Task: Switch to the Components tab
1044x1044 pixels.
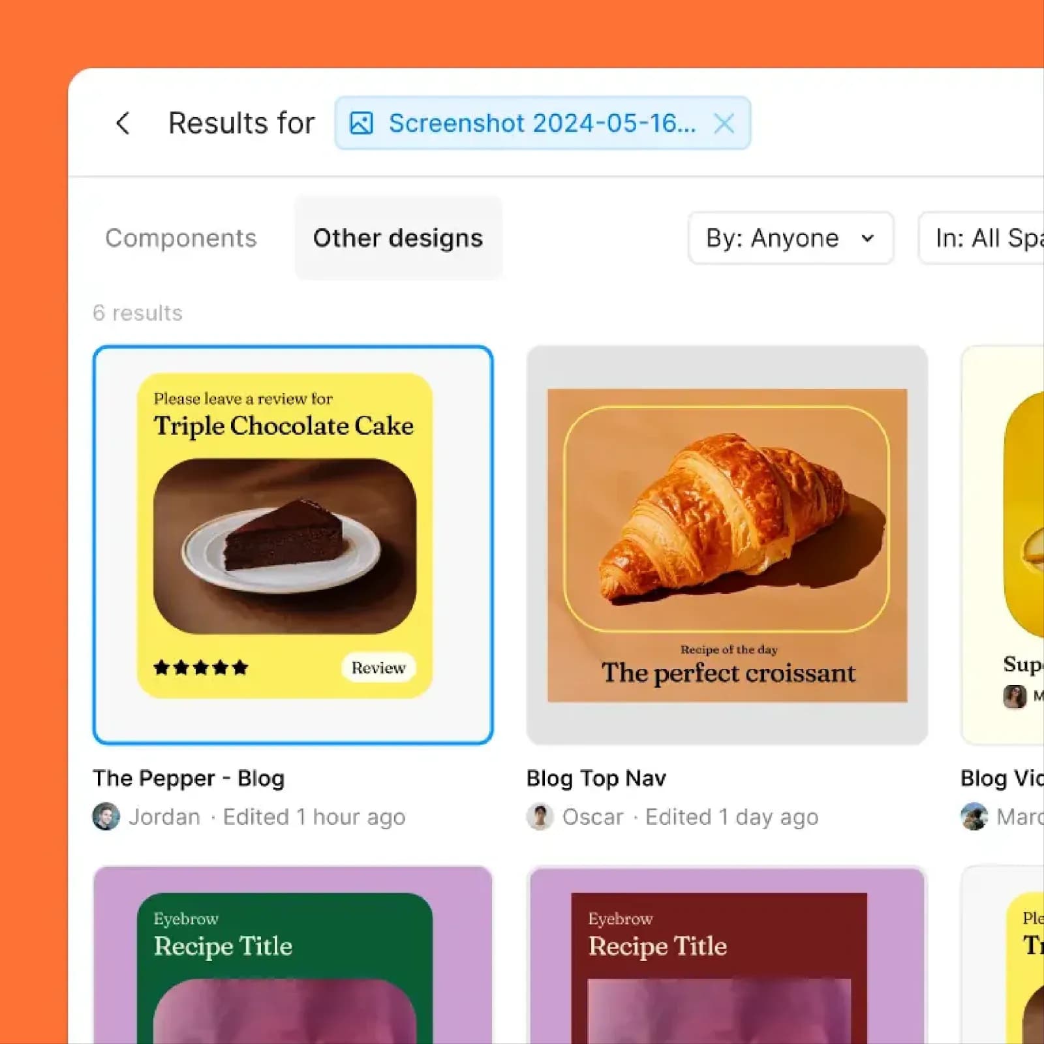Action: click(x=181, y=238)
